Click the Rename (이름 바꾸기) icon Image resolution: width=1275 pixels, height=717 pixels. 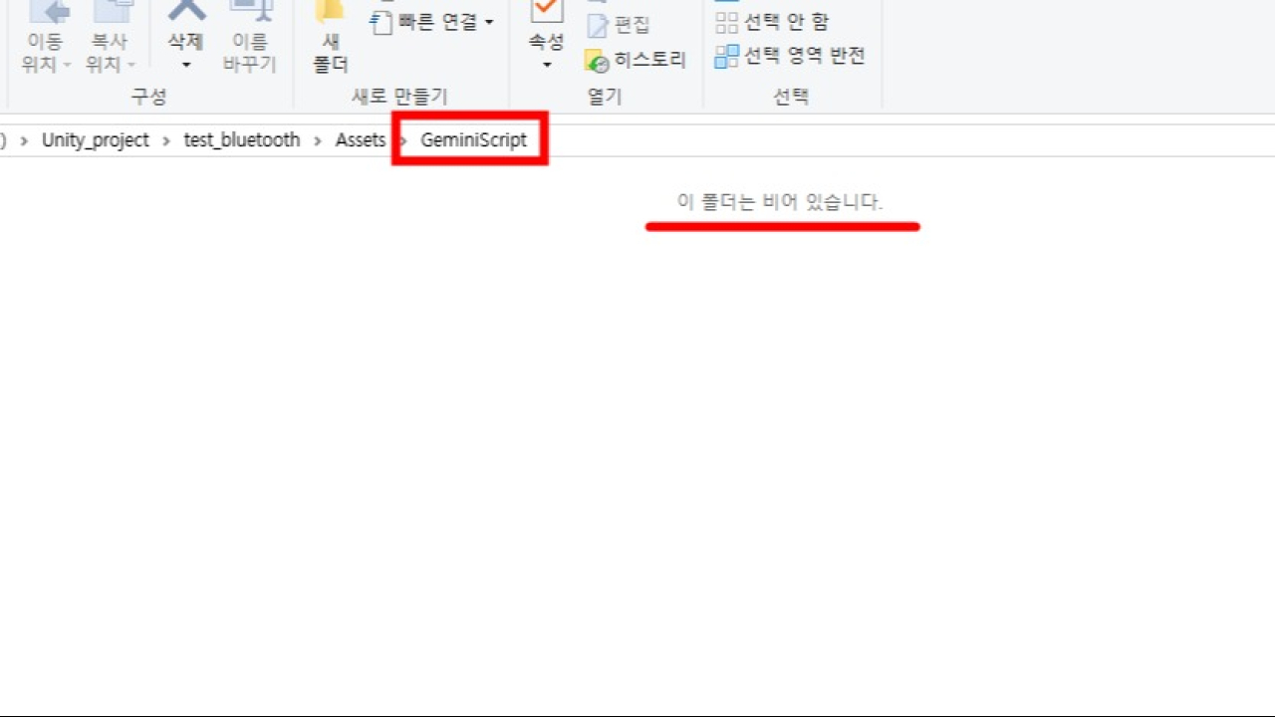pos(249,10)
